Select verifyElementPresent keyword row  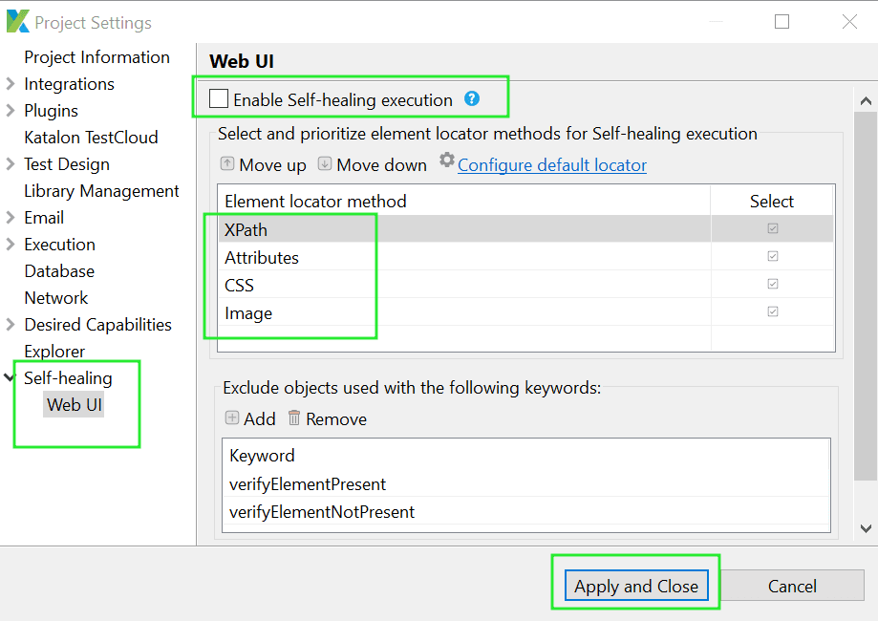(525, 483)
